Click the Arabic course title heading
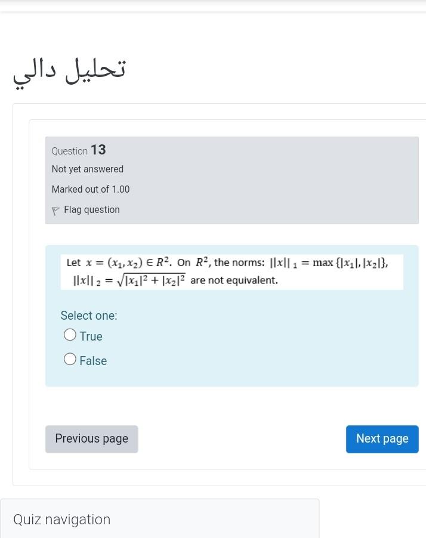 (69, 72)
